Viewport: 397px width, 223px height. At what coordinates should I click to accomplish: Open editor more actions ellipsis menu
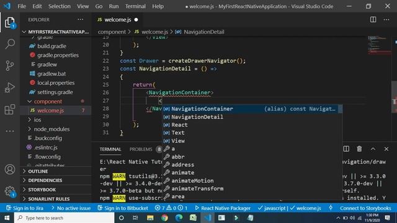386,19
